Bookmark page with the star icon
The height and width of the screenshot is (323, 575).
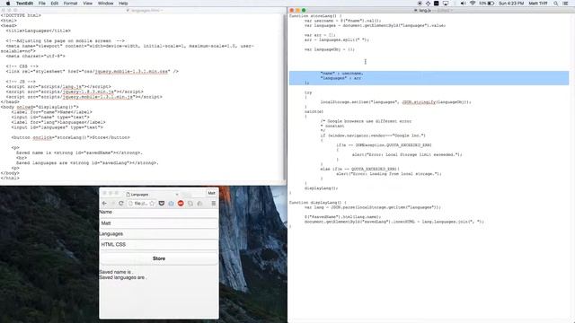pyautogui.click(x=152, y=204)
